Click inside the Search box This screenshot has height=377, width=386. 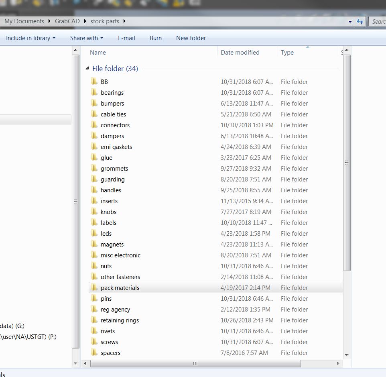click(379, 21)
